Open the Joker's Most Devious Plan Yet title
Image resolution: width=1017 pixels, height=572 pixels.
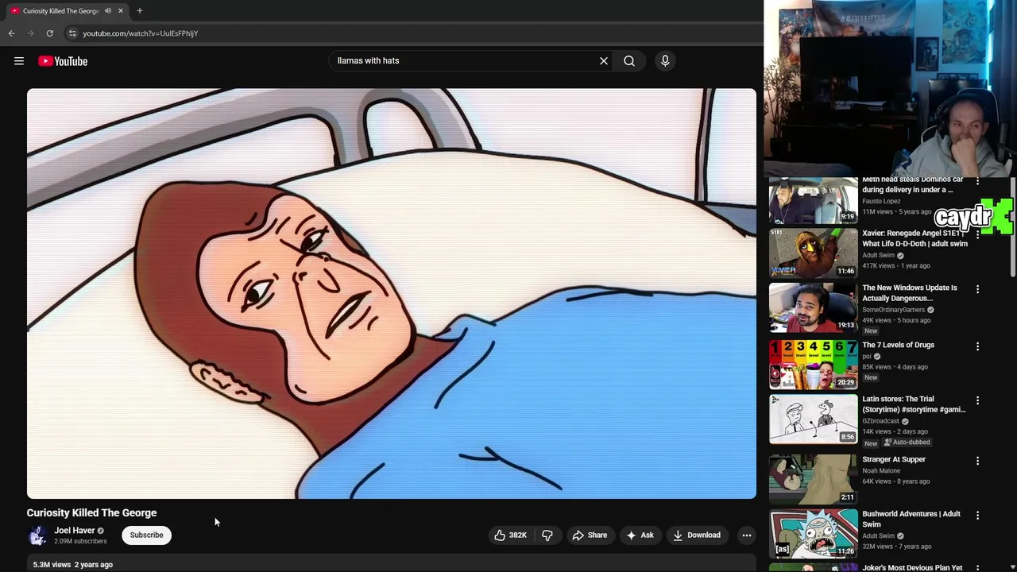[x=912, y=567]
